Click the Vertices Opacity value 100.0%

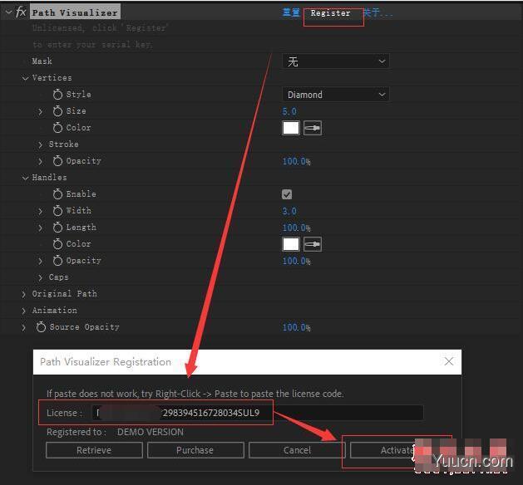pos(297,161)
